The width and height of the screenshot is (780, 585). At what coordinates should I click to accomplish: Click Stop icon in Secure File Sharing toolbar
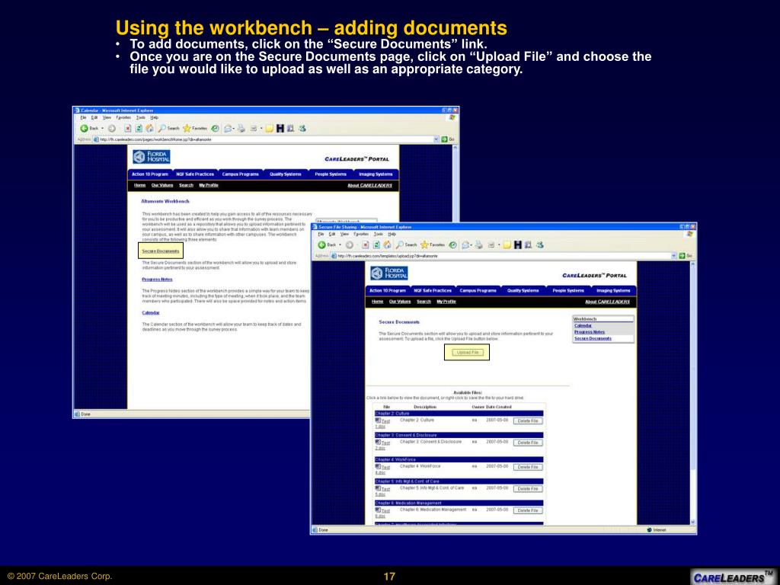click(365, 245)
